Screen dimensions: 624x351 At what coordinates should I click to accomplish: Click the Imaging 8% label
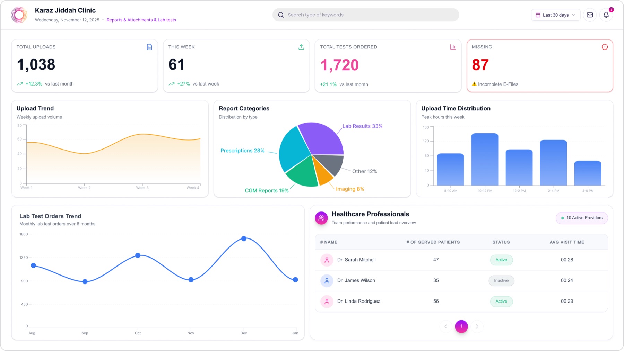(350, 189)
